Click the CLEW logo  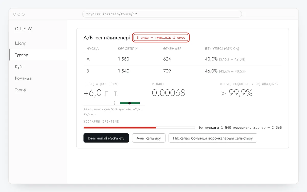(24, 29)
